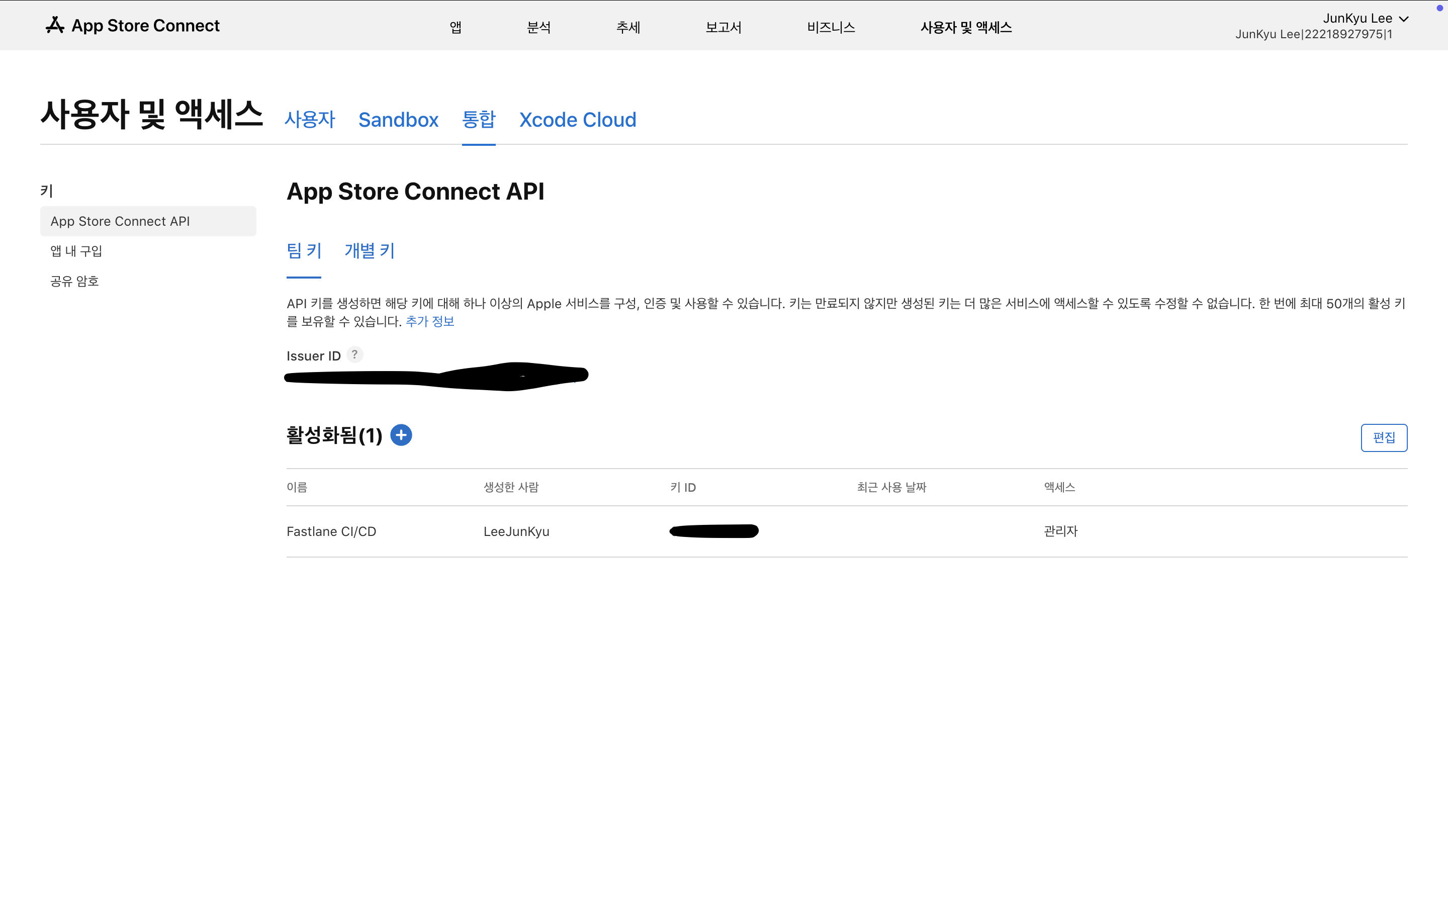Click the 생성한 사람 column header
Image resolution: width=1448 pixels, height=905 pixels.
tap(511, 487)
